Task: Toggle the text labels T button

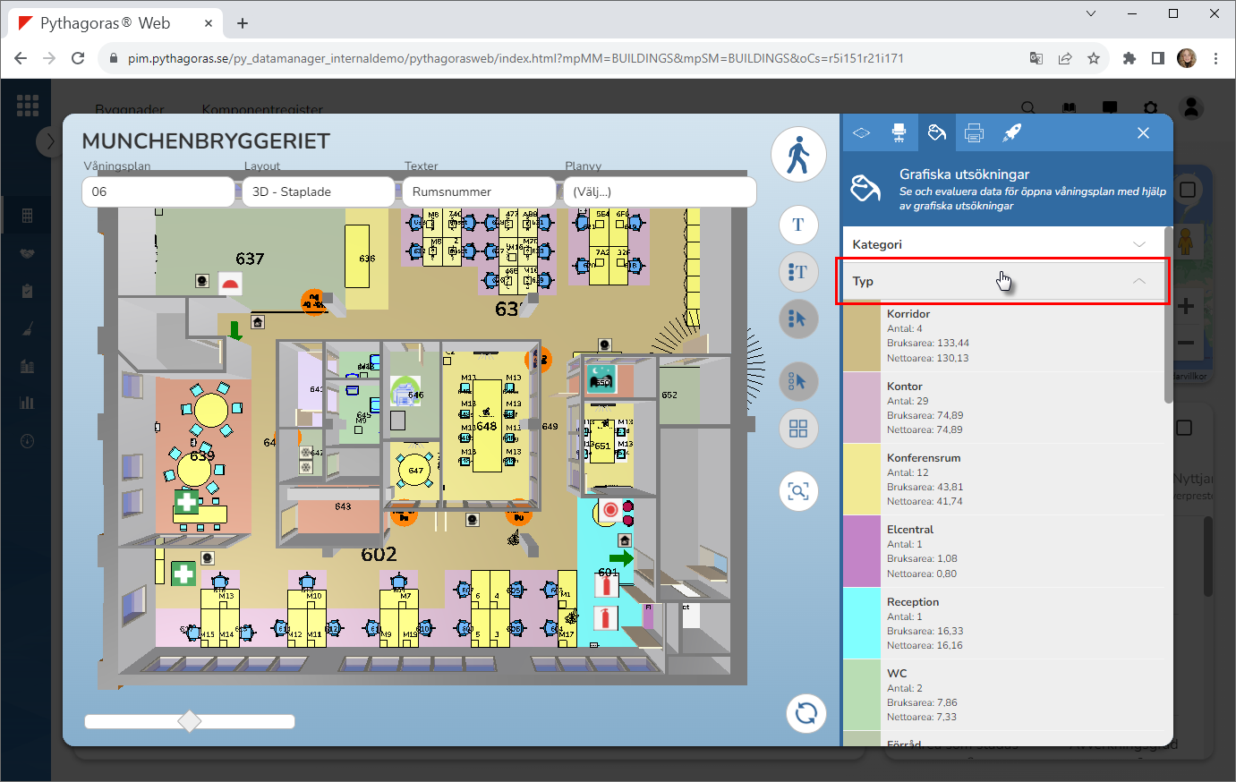Action: pyautogui.click(x=798, y=225)
